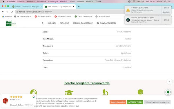
Task: Open the Cronologia menu
Action: pyautogui.click(x=53, y=1)
